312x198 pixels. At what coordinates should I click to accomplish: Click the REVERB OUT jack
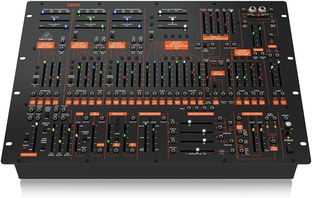[x=263, y=54]
